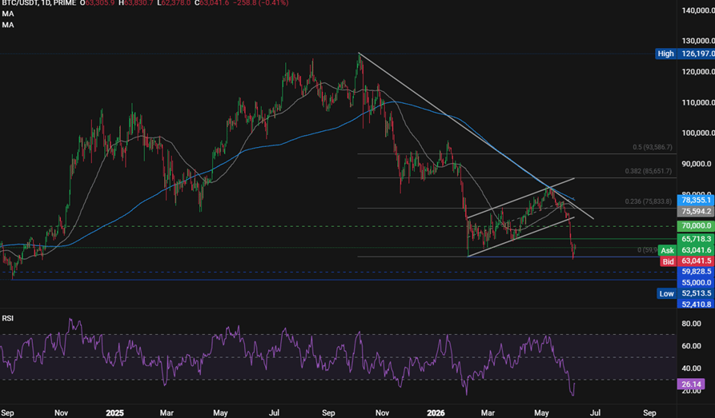Click the green 70,000.0 price level label
The image size is (715, 418).
[x=696, y=226]
